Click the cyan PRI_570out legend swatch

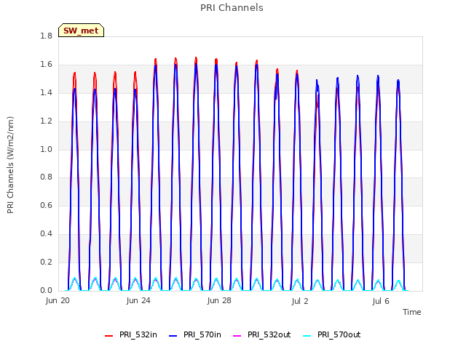[307, 336]
